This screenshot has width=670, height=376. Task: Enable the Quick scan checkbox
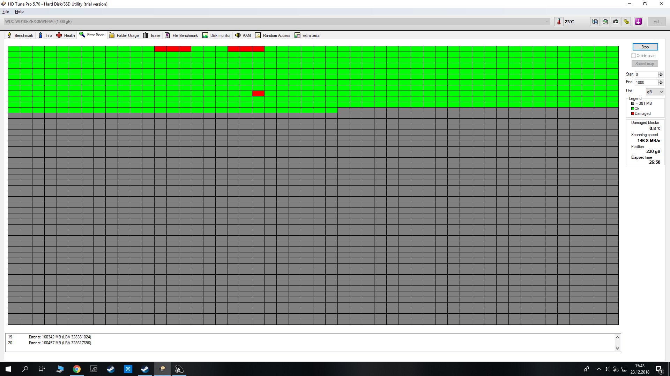[x=633, y=56]
